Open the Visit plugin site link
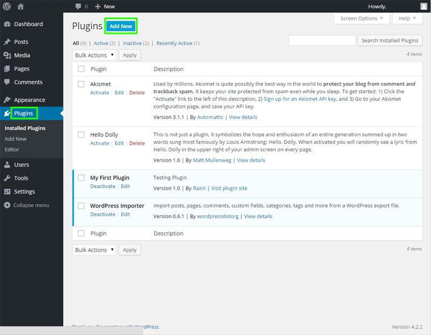The width and height of the screenshot is (431, 335). click(229, 189)
